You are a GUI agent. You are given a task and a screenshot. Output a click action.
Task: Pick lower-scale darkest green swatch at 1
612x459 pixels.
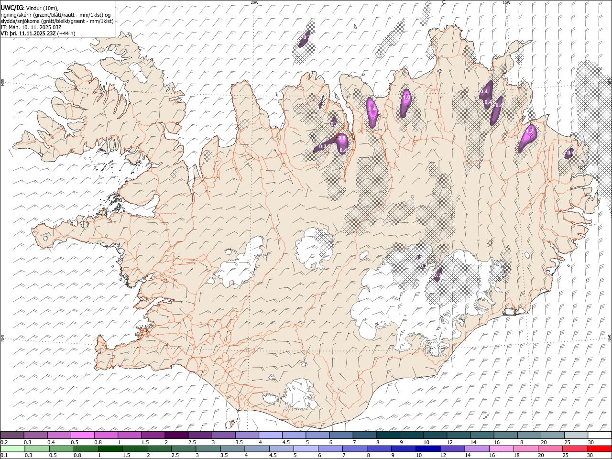tap(110, 448)
